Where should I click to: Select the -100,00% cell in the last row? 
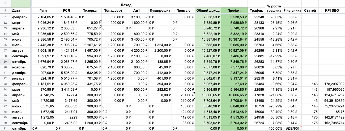pos(274,129)
